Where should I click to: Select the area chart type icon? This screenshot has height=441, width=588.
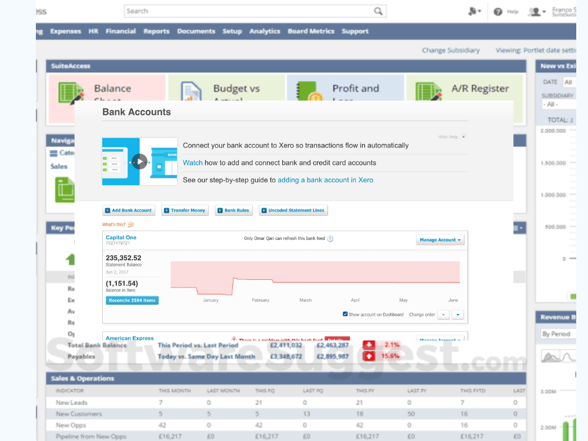click(550, 356)
